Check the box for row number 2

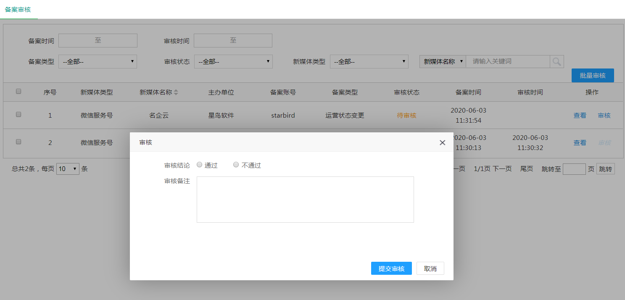[x=18, y=142]
